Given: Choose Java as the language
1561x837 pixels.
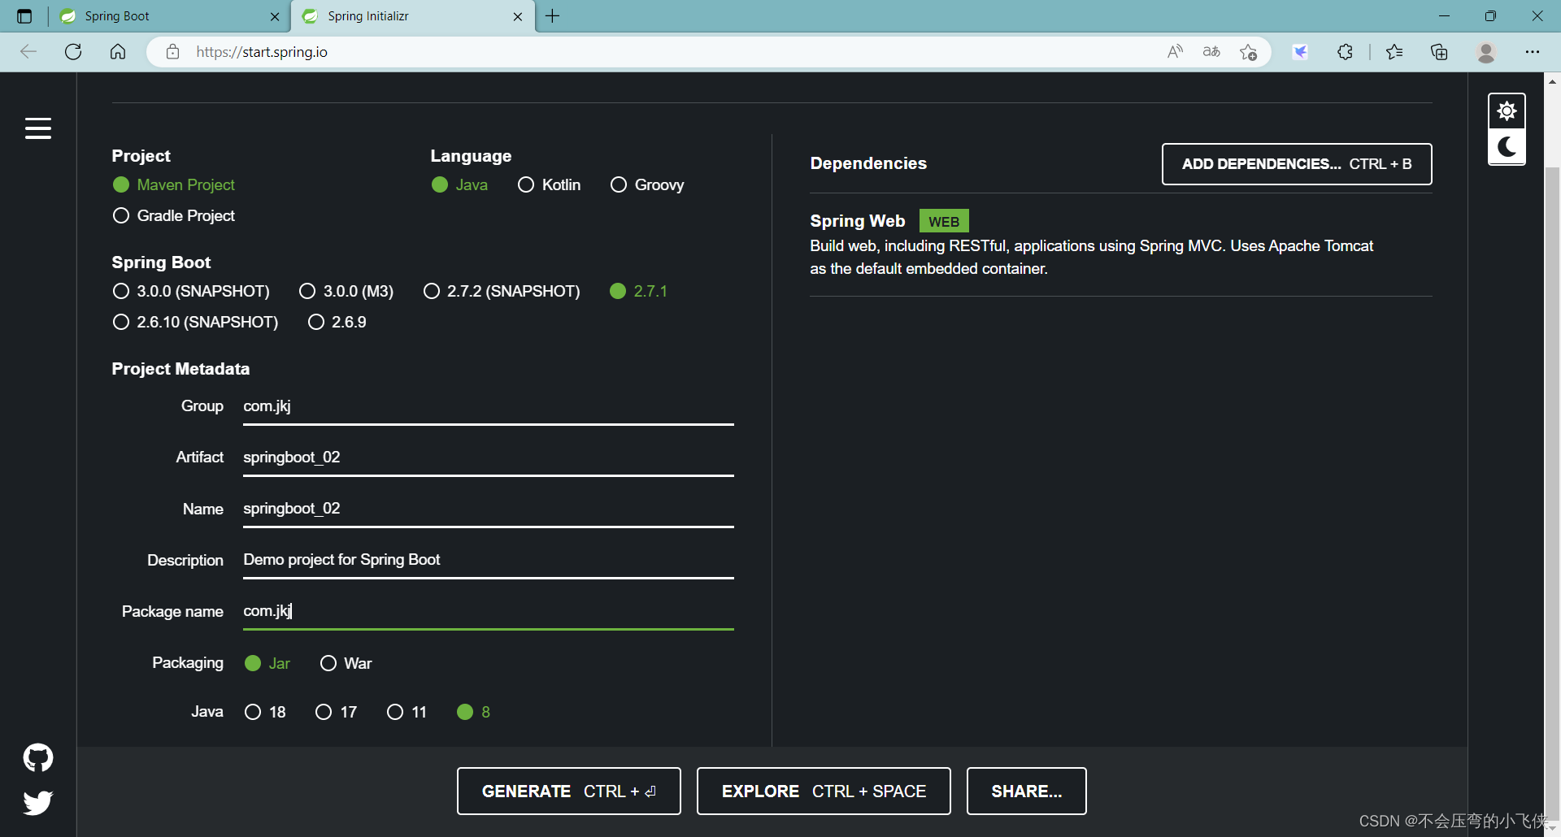Looking at the screenshot, I should point(459,185).
